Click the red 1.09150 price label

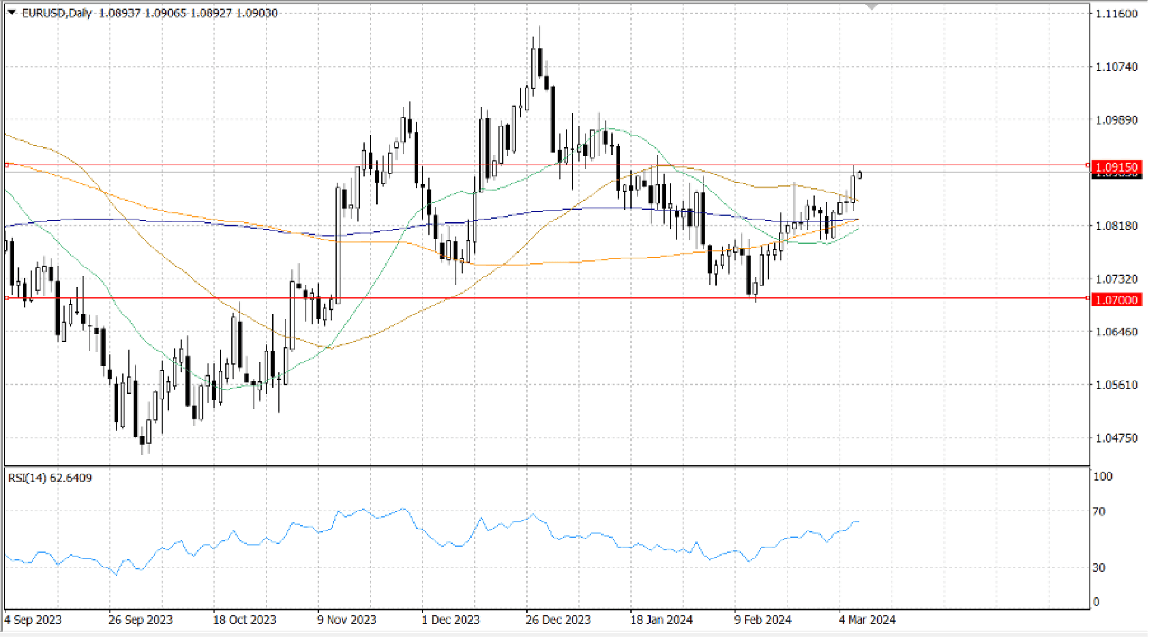coord(1116,167)
